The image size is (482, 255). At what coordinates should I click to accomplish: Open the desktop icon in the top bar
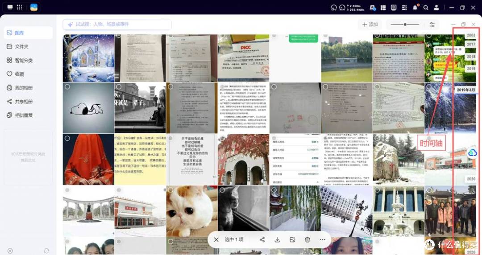[10, 7]
